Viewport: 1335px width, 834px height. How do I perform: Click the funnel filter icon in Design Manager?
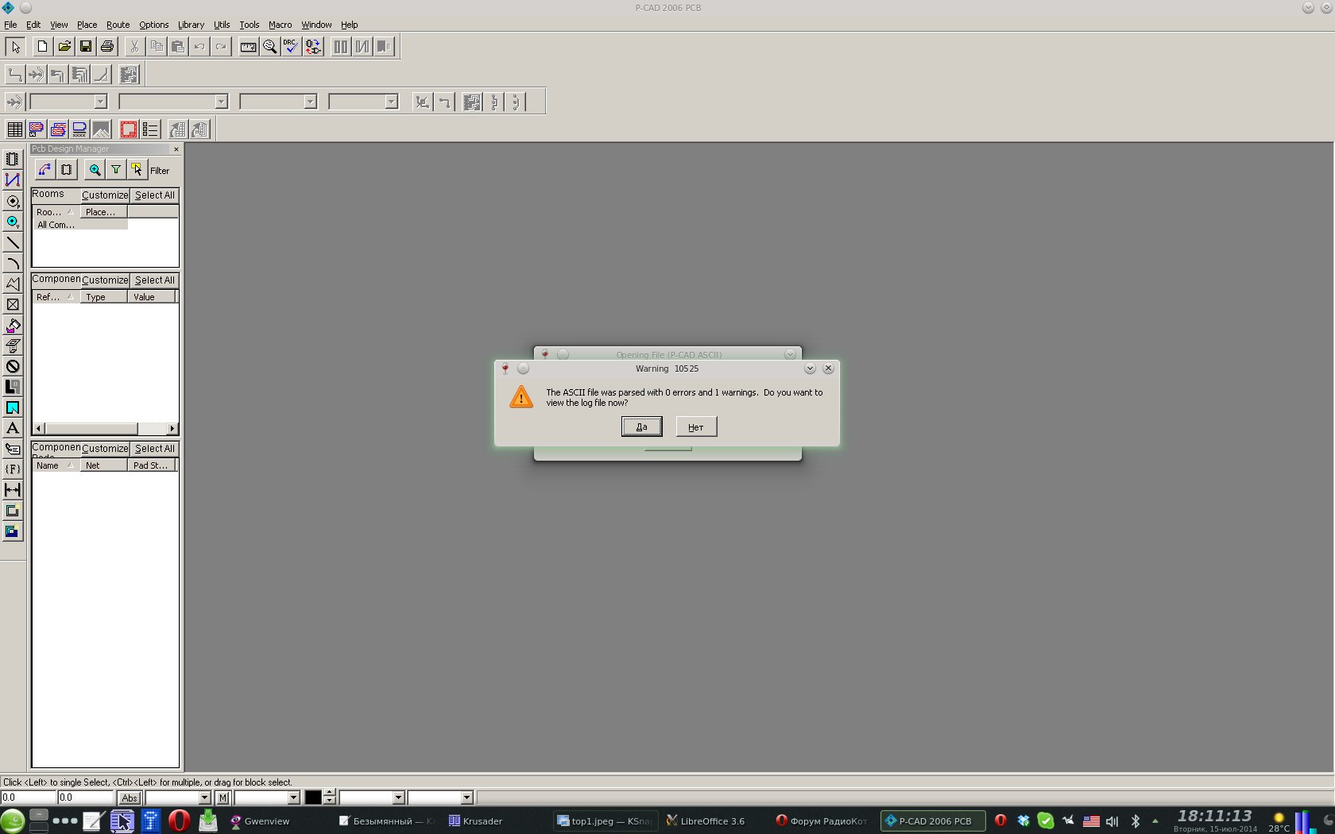116,170
